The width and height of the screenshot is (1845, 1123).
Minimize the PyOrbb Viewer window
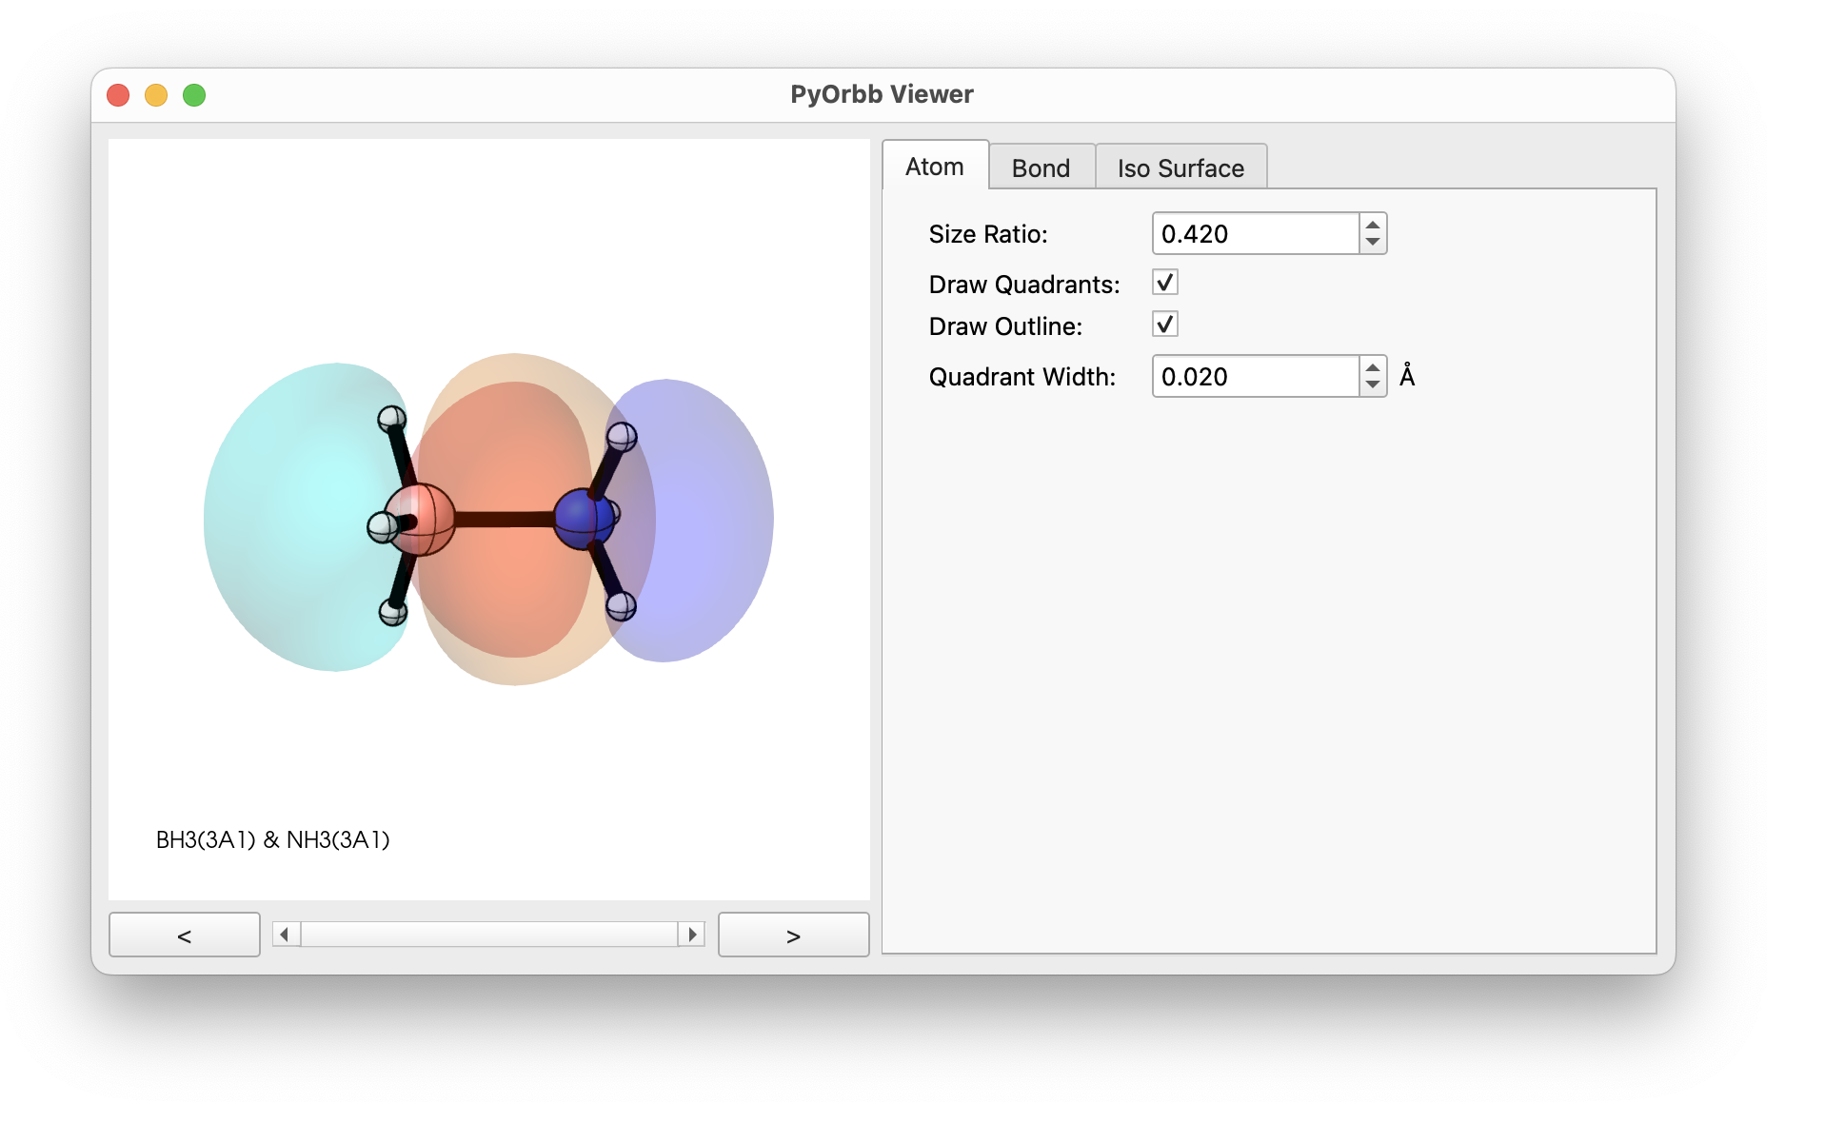156,95
